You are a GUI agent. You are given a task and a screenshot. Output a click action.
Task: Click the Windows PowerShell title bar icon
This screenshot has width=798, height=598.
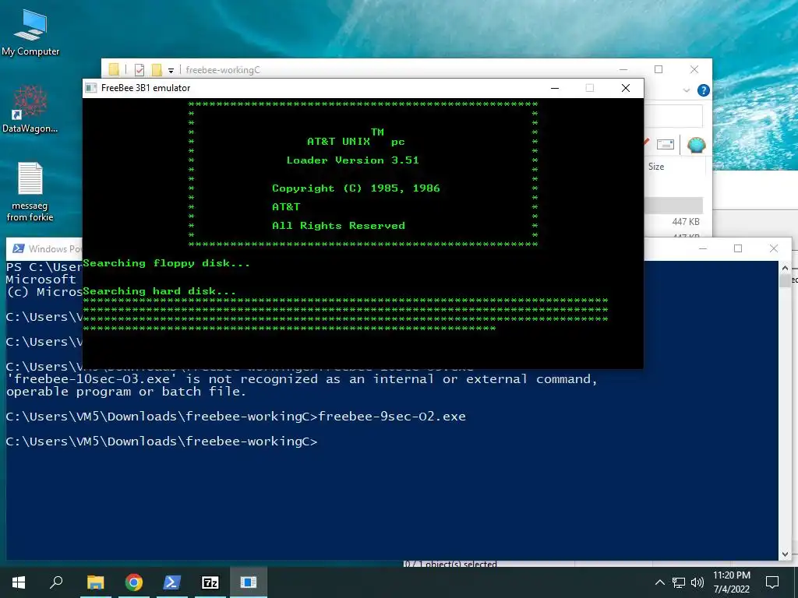pyautogui.click(x=19, y=248)
